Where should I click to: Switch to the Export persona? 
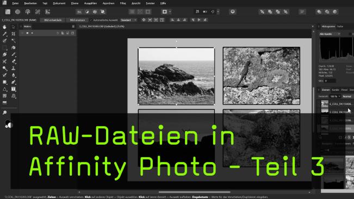click(x=47, y=12)
